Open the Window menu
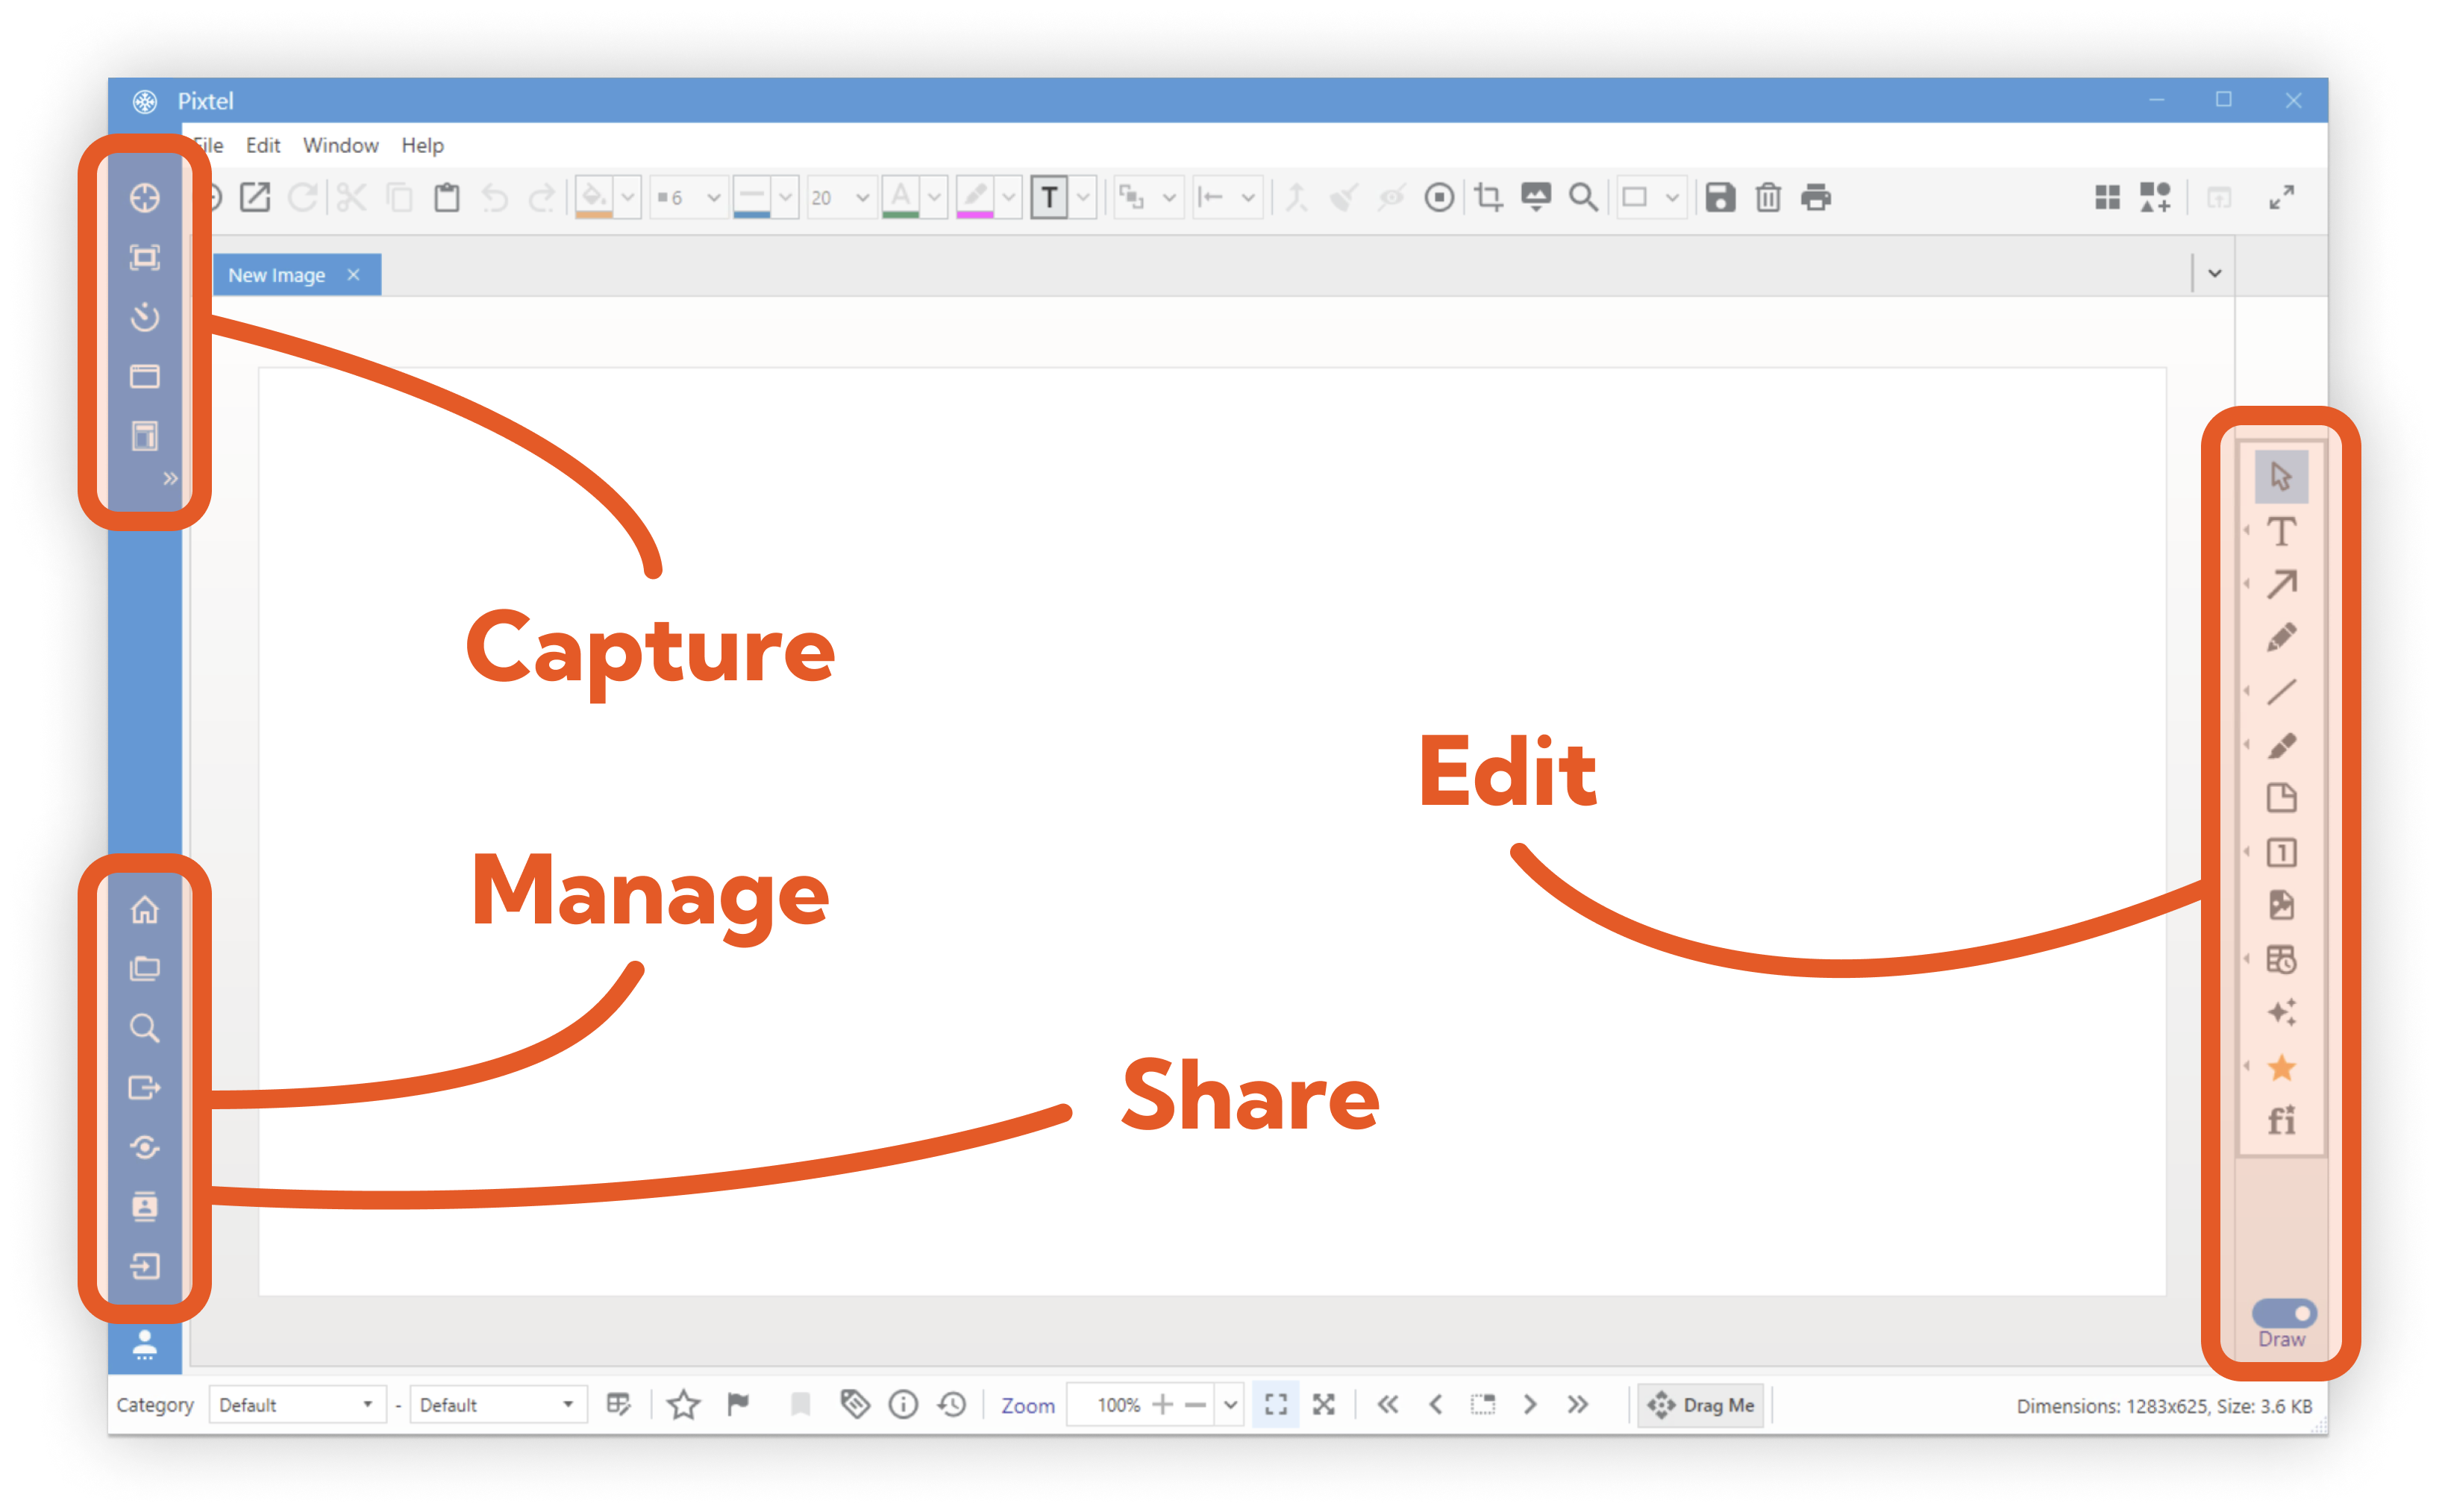 point(340,146)
